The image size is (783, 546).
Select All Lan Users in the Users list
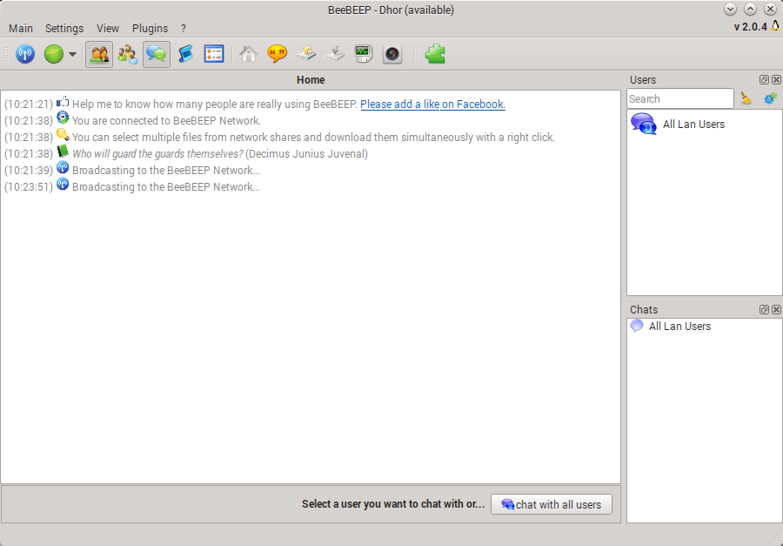(704, 125)
